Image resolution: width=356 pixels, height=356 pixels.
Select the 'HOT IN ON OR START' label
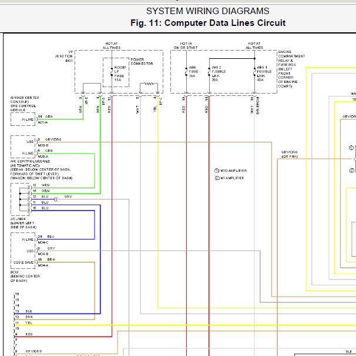coord(186,45)
